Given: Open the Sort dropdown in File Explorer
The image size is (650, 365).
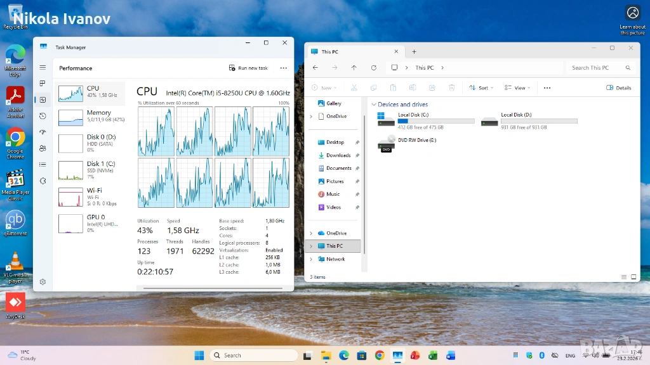Looking at the screenshot, I should [x=481, y=88].
